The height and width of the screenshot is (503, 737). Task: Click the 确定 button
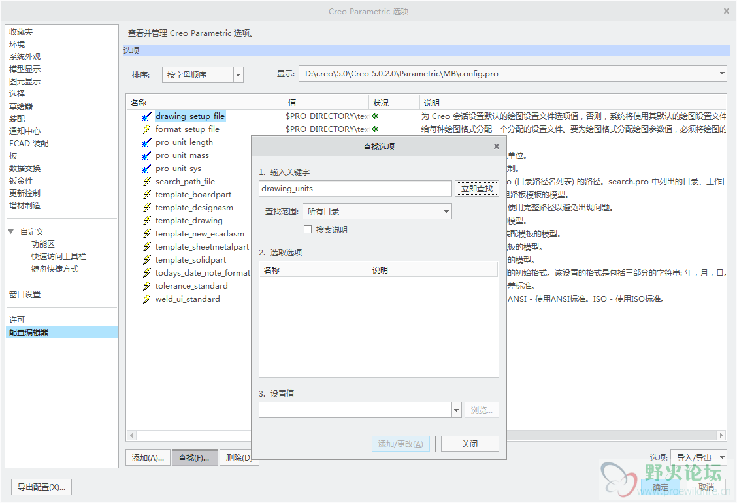pos(661,487)
